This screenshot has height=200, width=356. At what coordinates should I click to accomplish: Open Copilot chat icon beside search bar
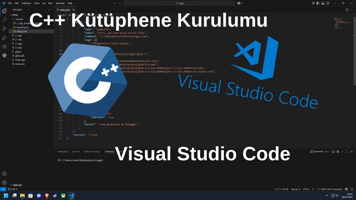point(239,3)
